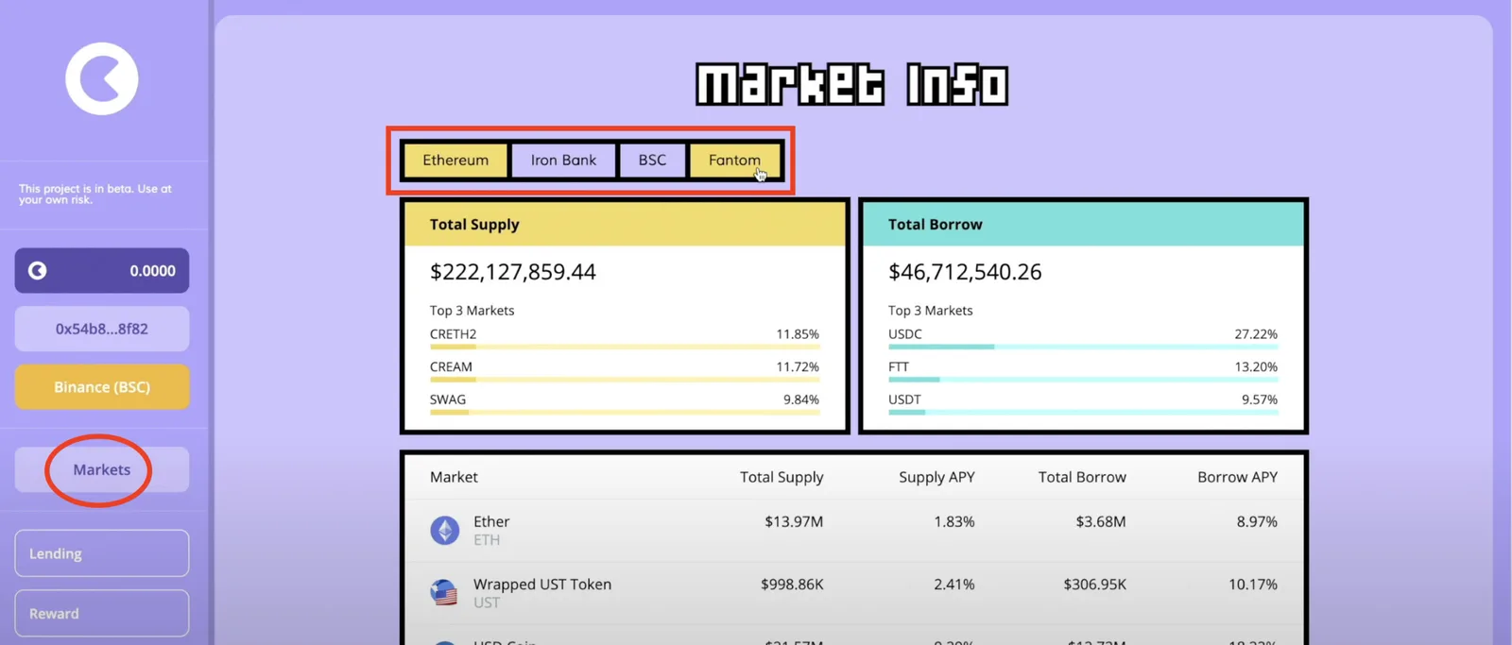1512x645 pixels.
Task: Click the 0.0000 CREAM balance button
Action: (102, 271)
